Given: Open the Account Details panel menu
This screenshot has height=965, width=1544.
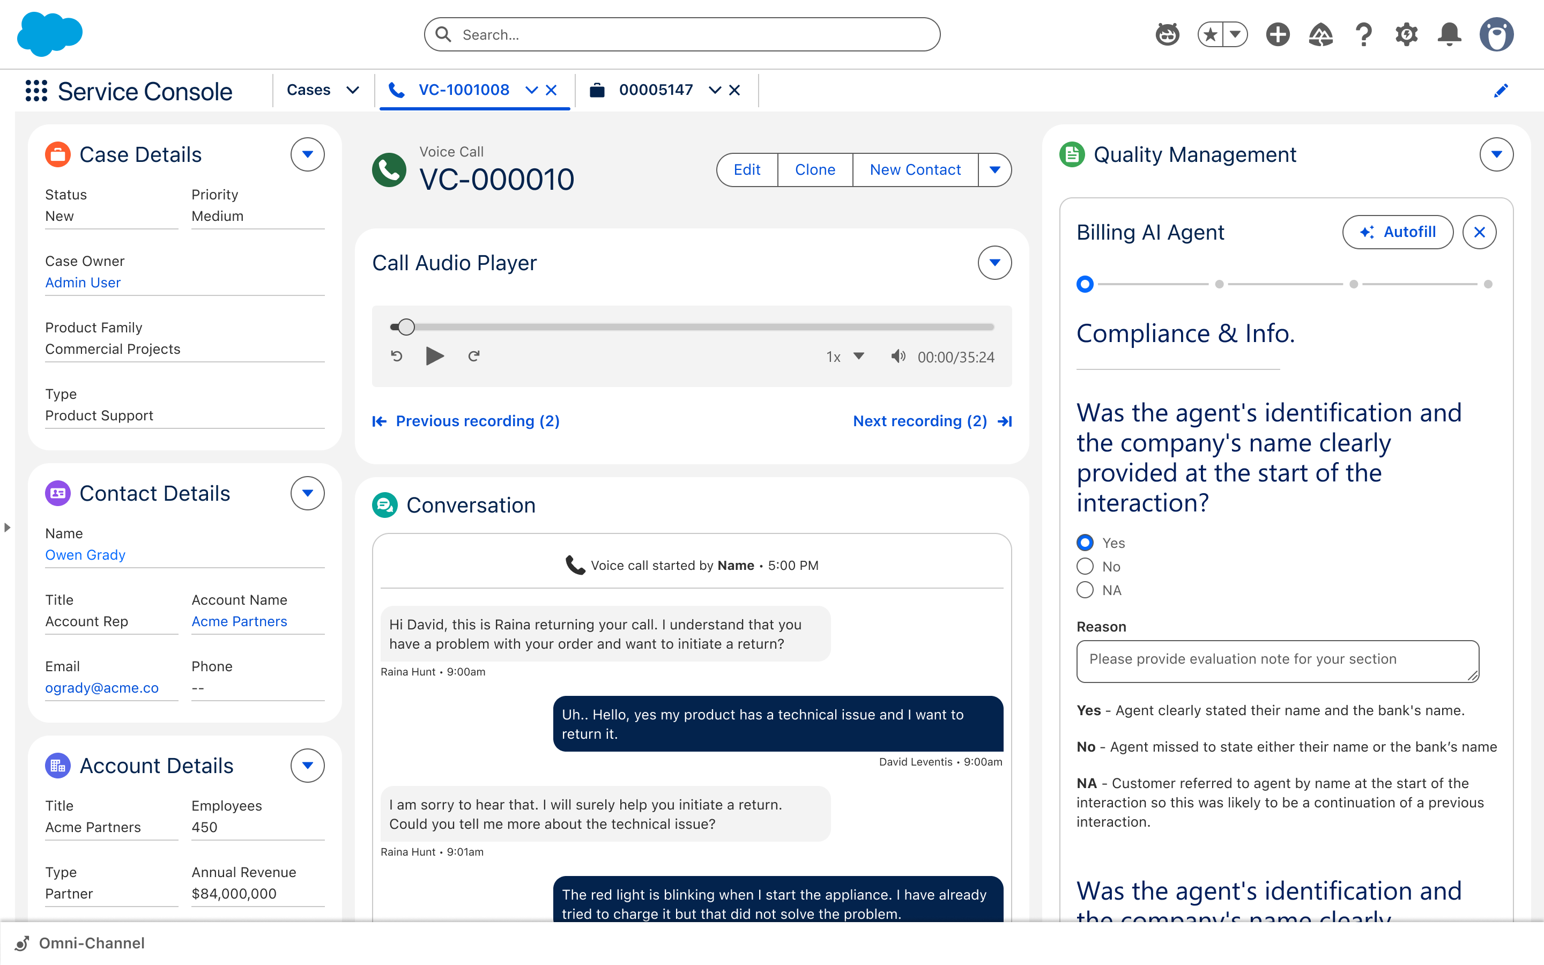Looking at the screenshot, I should (308, 766).
